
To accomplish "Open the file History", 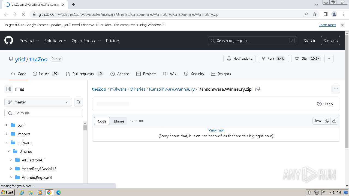I will 325,104.
